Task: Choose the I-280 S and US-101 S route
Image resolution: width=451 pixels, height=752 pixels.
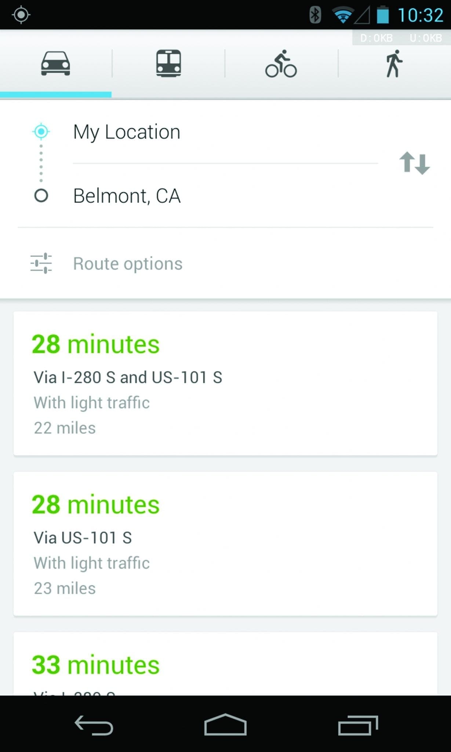Action: pyautogui.click(x=225, y=383)
